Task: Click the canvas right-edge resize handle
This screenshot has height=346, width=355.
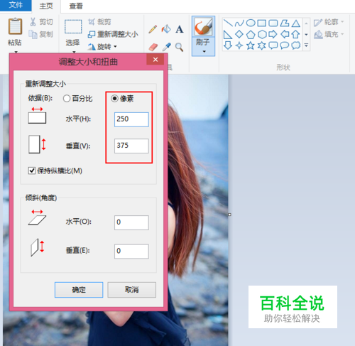Action: click(229, 215)
